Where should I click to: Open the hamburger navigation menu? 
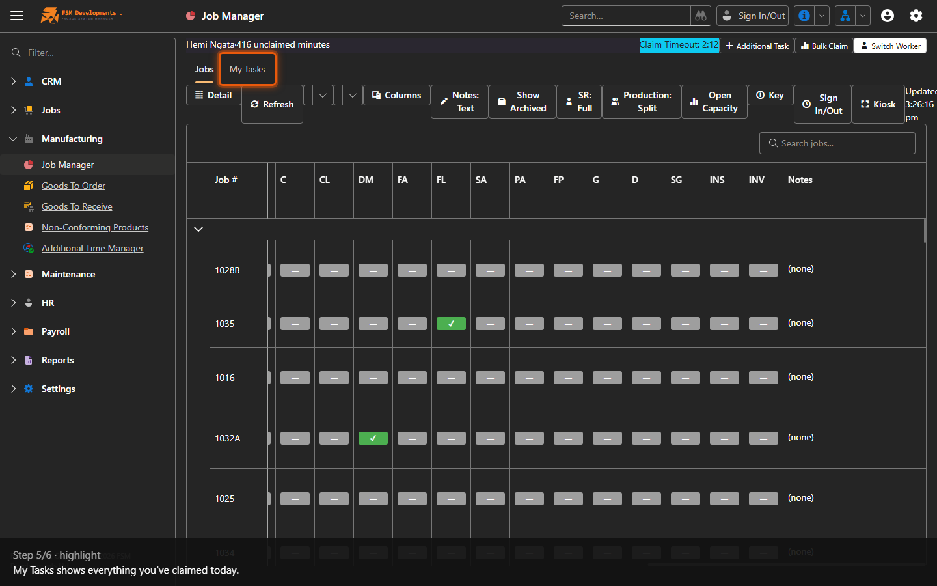point(17,16)
